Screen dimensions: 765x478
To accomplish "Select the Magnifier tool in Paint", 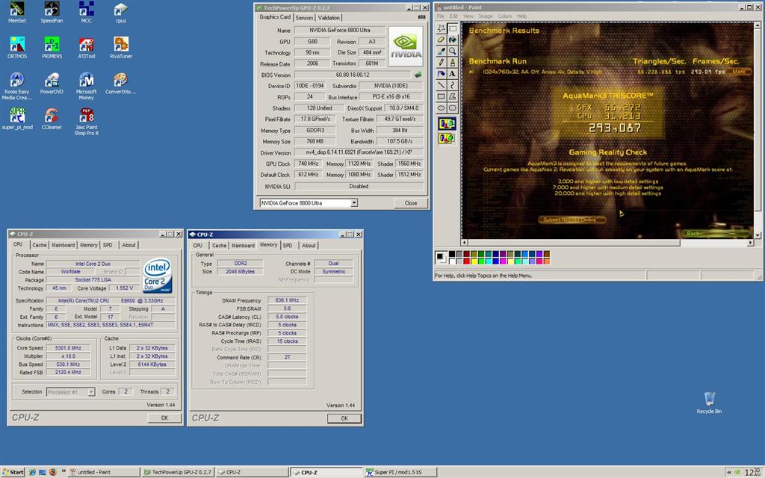I will tap(453, 51).
